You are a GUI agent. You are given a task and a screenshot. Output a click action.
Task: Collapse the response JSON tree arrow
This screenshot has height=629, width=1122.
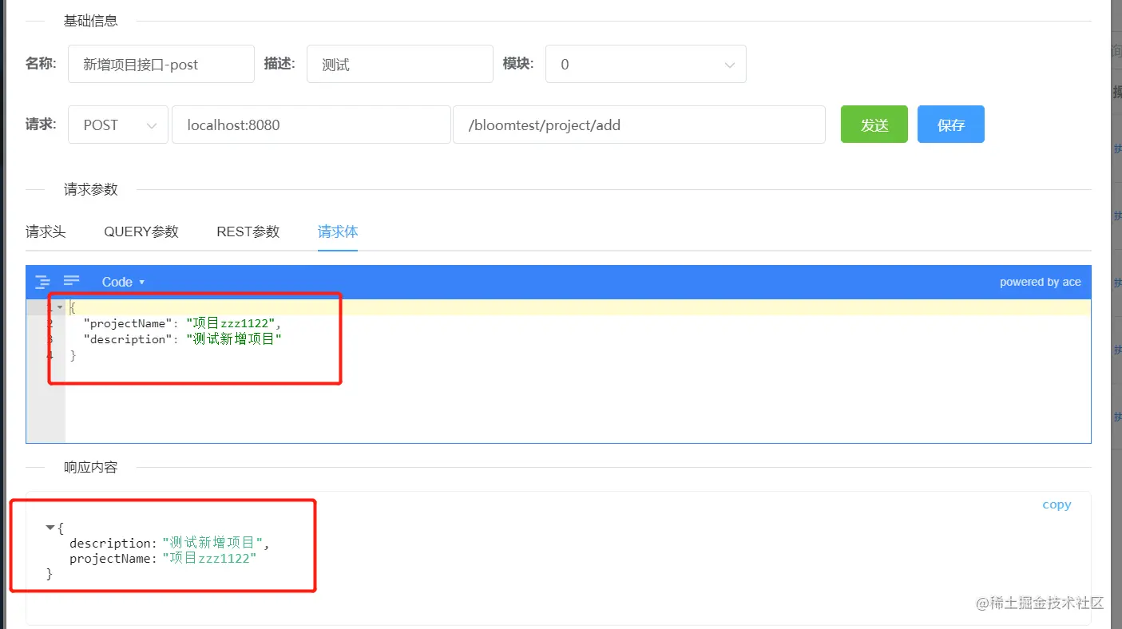51,527
